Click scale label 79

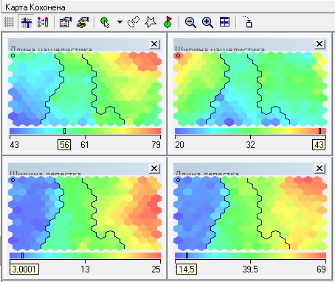point(156,145)
